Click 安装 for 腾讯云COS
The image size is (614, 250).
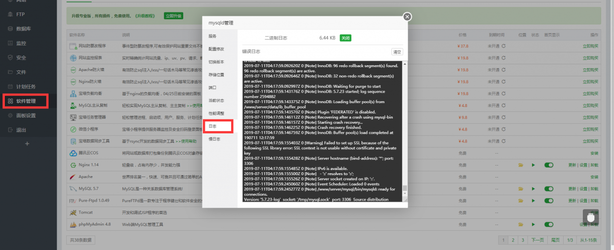pyautogui.click(x=594, y=153)
